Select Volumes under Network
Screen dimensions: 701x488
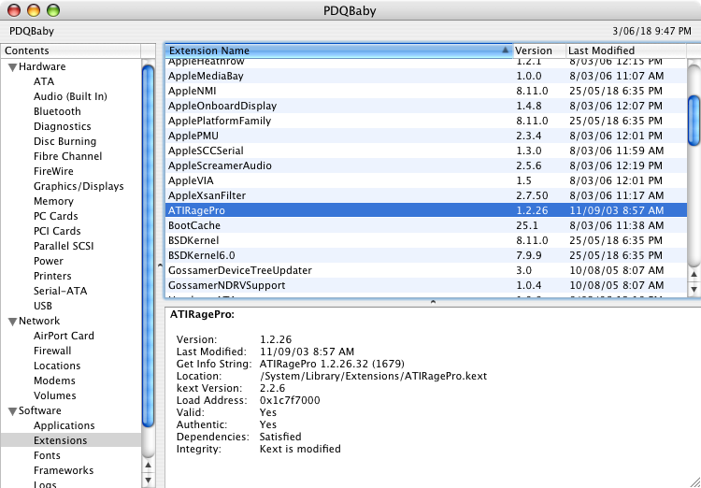pyautogui.click(x=54, y=395)
